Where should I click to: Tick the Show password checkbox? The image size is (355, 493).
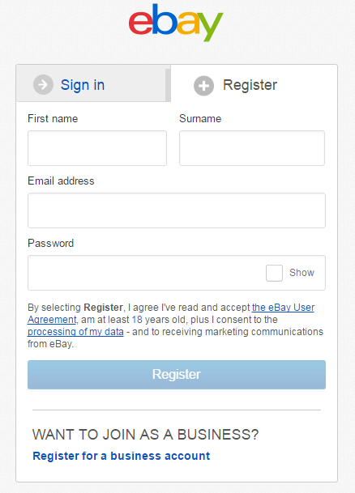tap(274, 273)
